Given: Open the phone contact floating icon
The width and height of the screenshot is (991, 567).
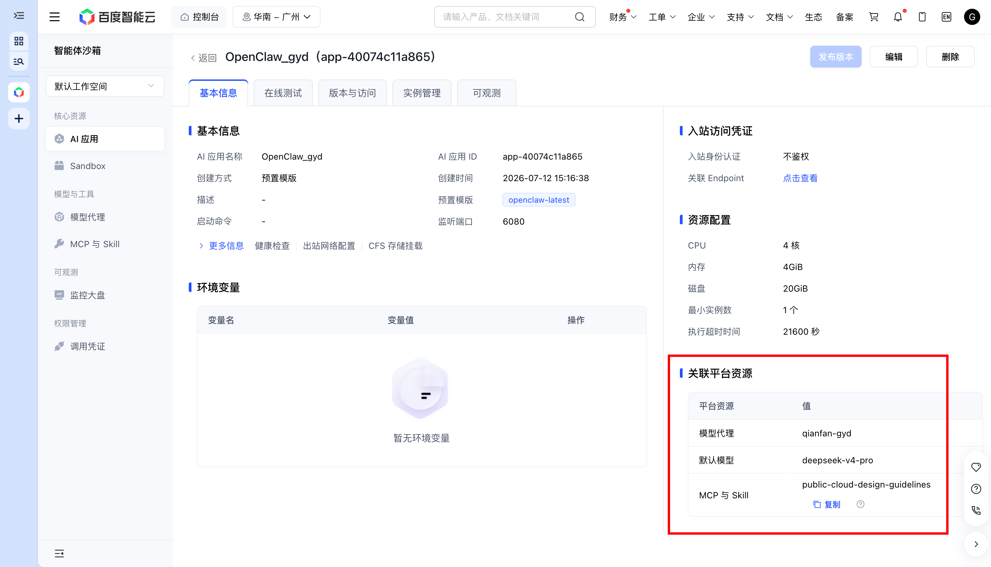Looking at the screenshot, I should (976, 510).
